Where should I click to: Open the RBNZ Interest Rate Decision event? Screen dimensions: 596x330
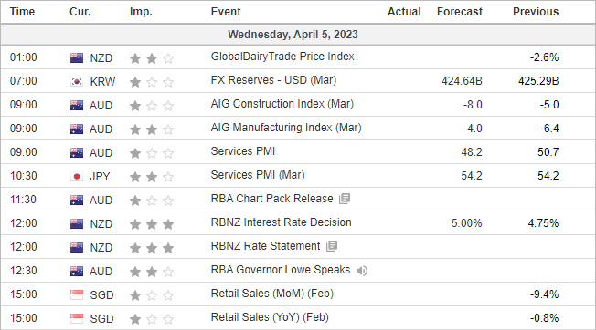click(x=281, y=222)
